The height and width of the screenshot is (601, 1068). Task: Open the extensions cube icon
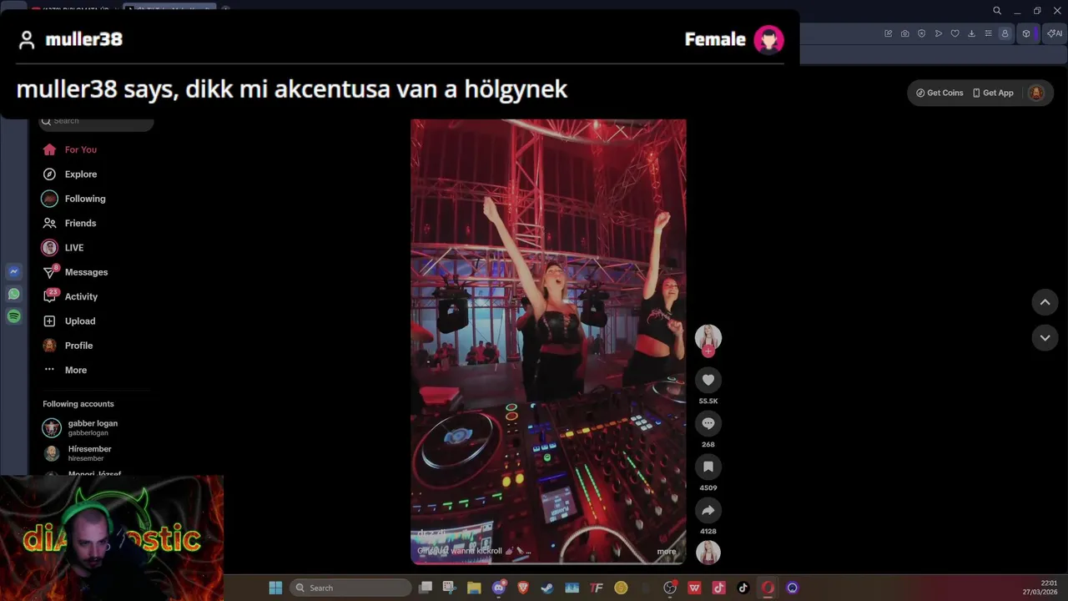pos(1026,33)
